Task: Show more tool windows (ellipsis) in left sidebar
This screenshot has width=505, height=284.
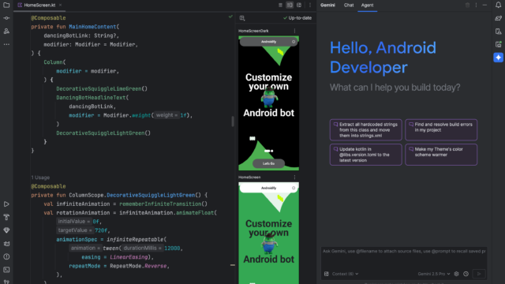Action: pyautogui.click(x=6, y=44)
